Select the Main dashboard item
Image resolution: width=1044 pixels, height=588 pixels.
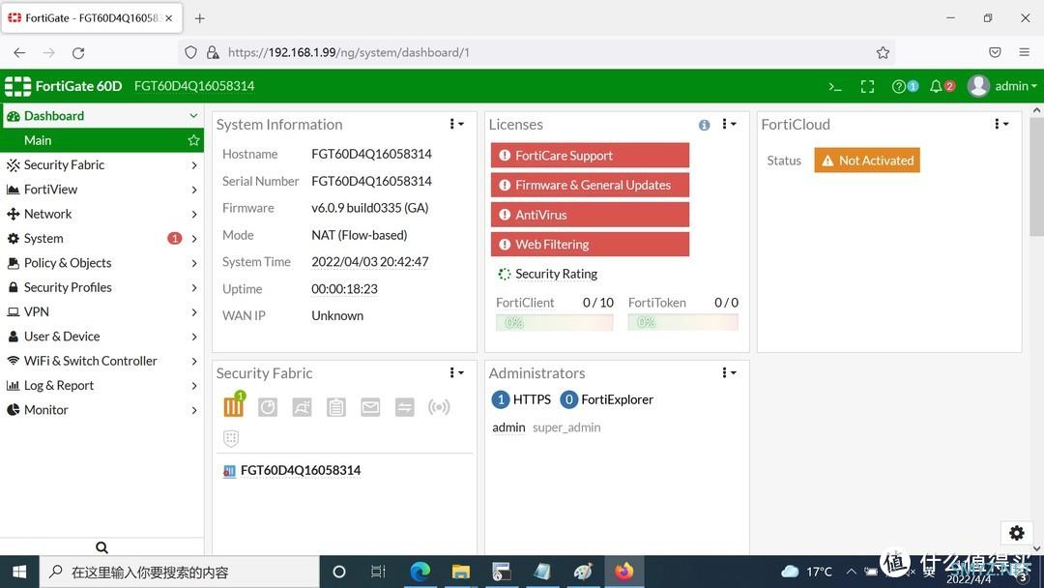[101, 140]
